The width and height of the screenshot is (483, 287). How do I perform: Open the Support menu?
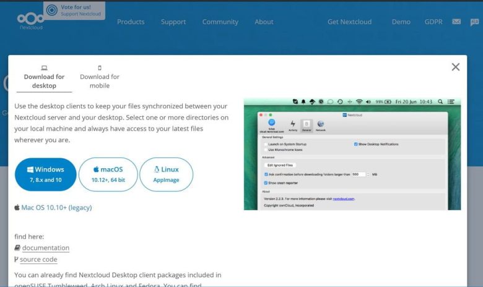pos(173,22)
